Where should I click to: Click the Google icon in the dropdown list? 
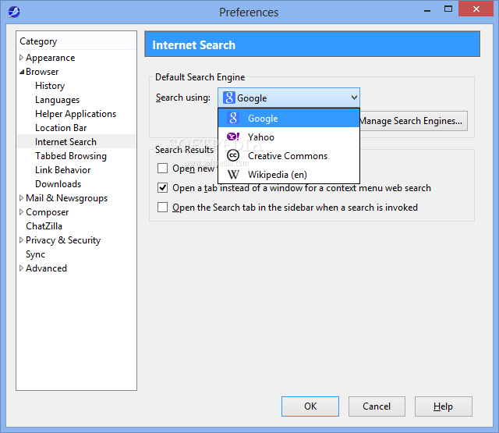click(233, 118)
